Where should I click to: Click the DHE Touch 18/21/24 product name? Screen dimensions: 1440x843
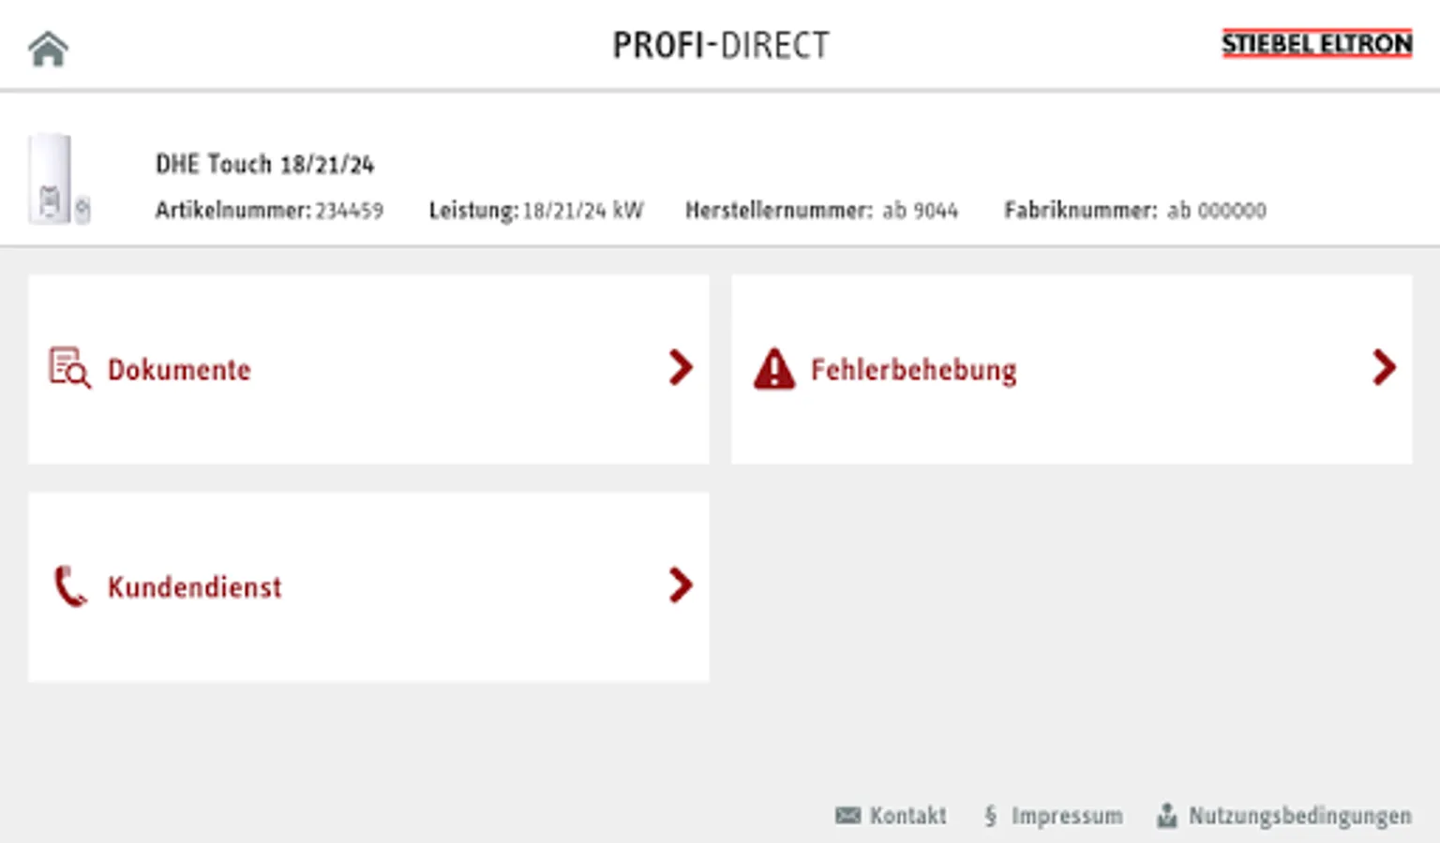tap(264, 164)
